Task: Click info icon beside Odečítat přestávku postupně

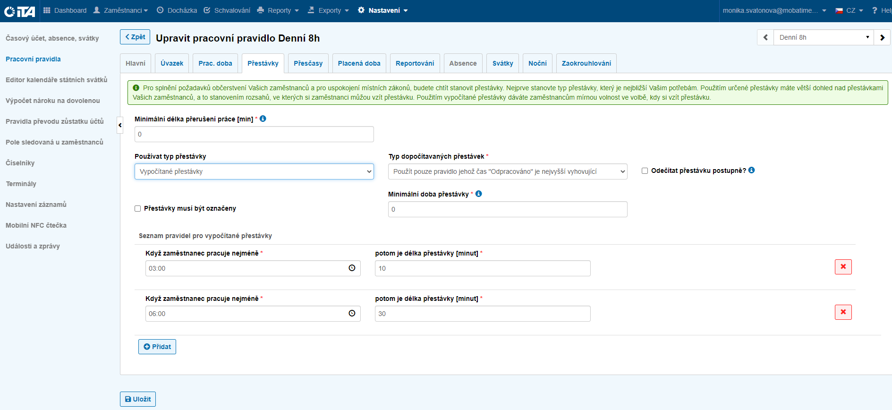Action: pos(751,170)
